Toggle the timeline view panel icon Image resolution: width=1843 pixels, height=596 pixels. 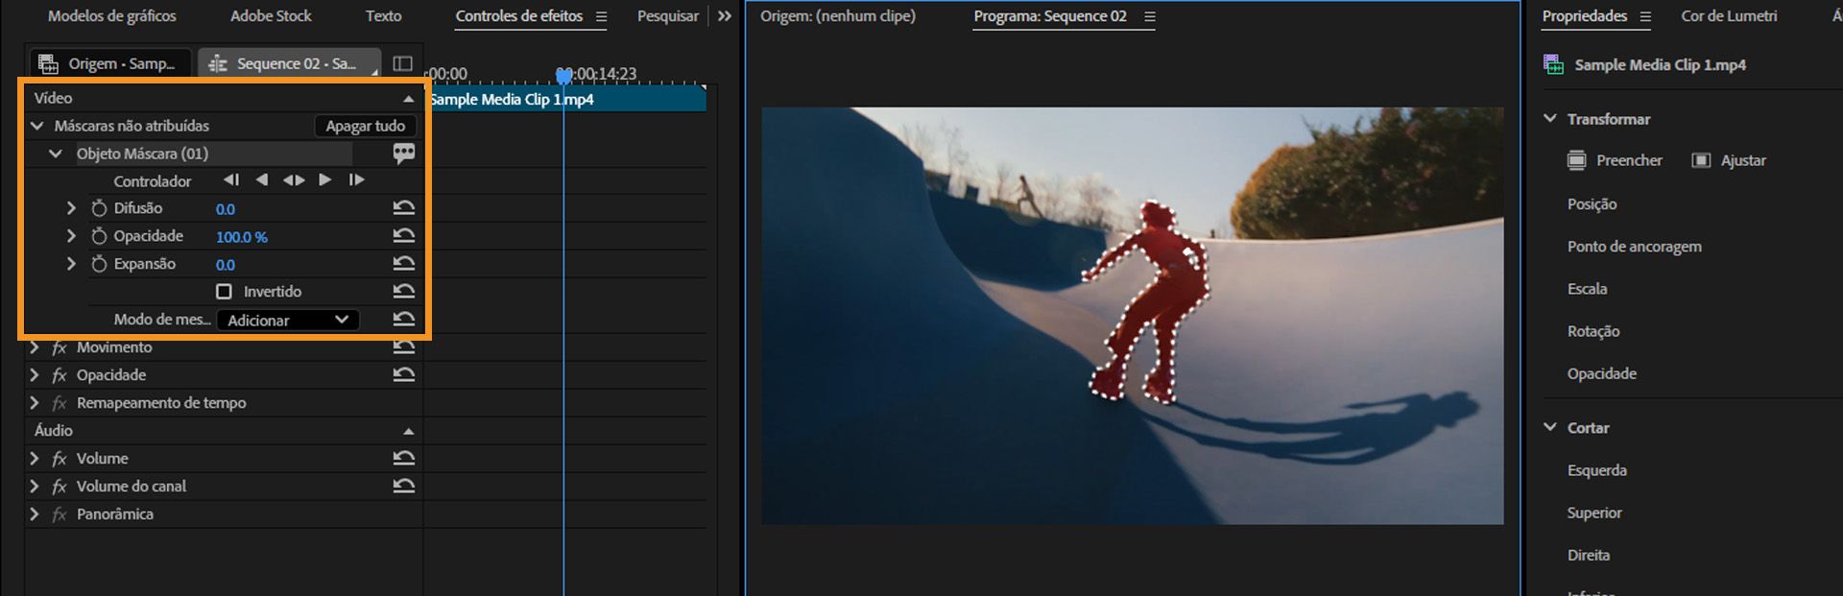pos(403,63)
